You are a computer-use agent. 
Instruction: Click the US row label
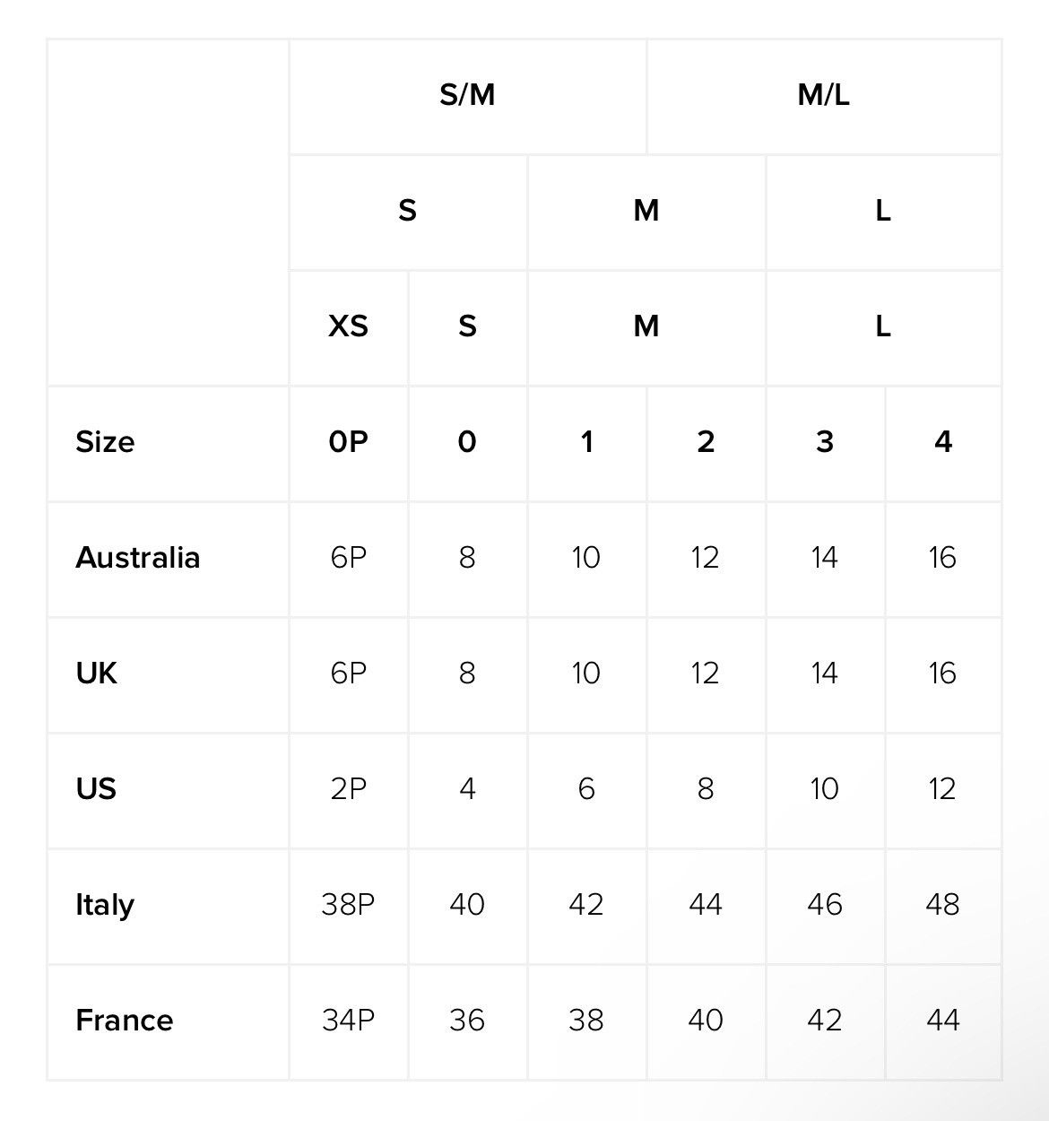(x=168, y=789)
